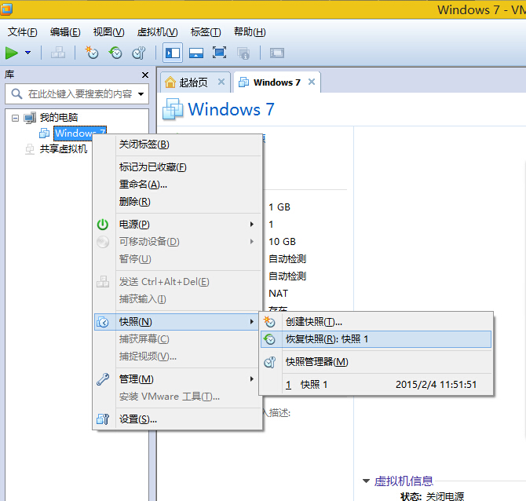The width and height of the screenshot is (526, 501).
Task: Click the full screen toolbar icon
Action: (219, 53)
